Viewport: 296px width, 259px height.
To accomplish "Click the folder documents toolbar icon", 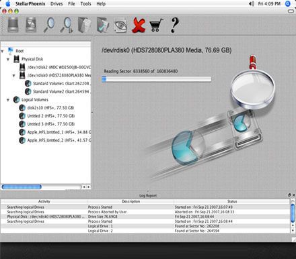I will pyautogui.click(x=85, y=25).
